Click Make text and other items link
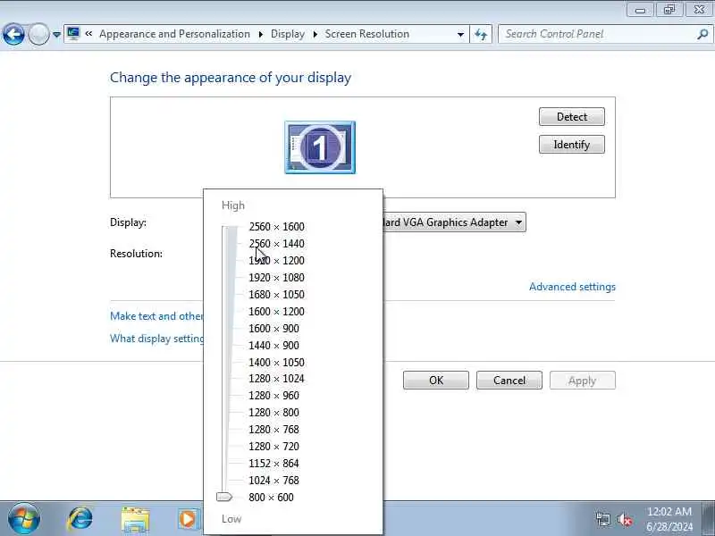Image resolution: width=715 pixels, height=536 pixels. coord(156,316)
